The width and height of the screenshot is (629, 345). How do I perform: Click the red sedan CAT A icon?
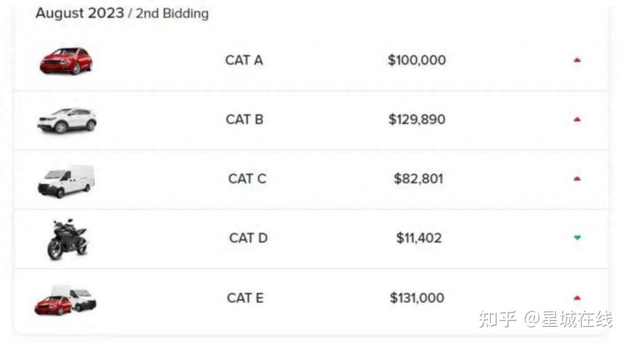coord(66,61)
